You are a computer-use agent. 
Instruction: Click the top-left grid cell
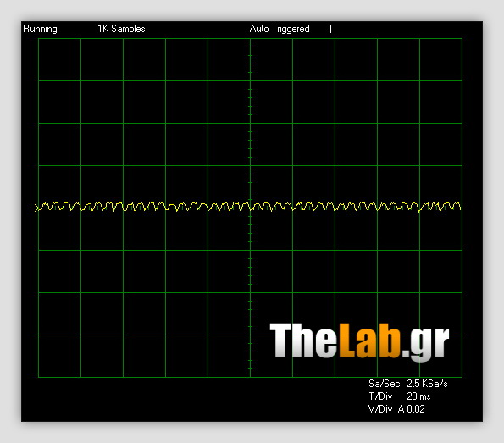tap(59, 59)
